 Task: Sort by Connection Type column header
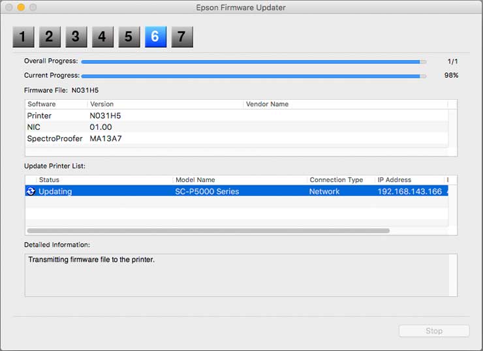[341, 180]
